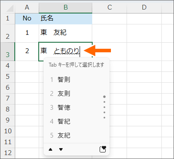This screenshot has width=174, height=159.
Task: Select column C header
Action: click(x=110, y=7)
